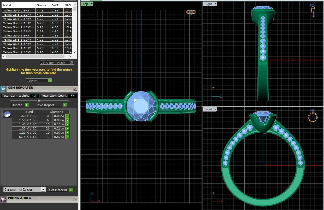Sort by the DWT column header
Screen dimensions: 324x210
(x=57, y=5)
